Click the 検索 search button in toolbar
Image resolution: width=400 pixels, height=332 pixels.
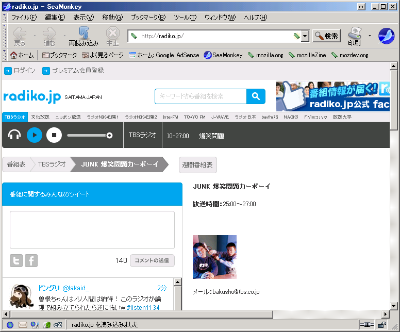(326, 36)
